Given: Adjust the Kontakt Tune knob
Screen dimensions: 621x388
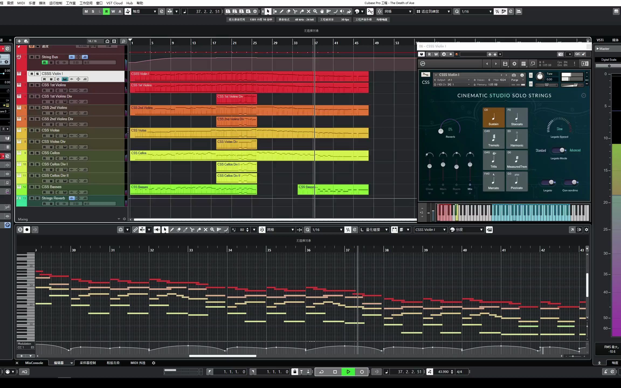Looking at the screenshot, I should click(540, 76).
